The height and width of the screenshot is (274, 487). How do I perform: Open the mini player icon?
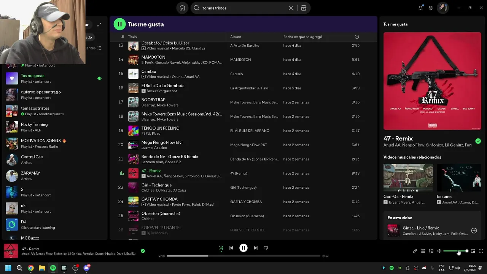(473, 251)
